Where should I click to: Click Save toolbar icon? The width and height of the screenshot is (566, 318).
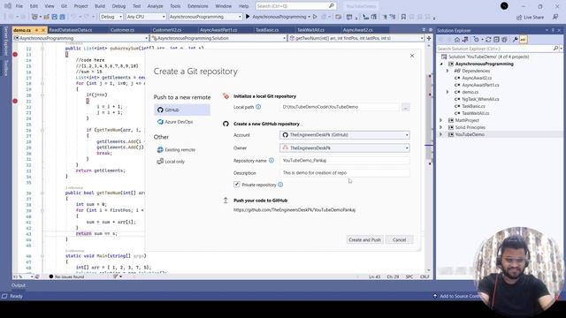tap(55, 17)
